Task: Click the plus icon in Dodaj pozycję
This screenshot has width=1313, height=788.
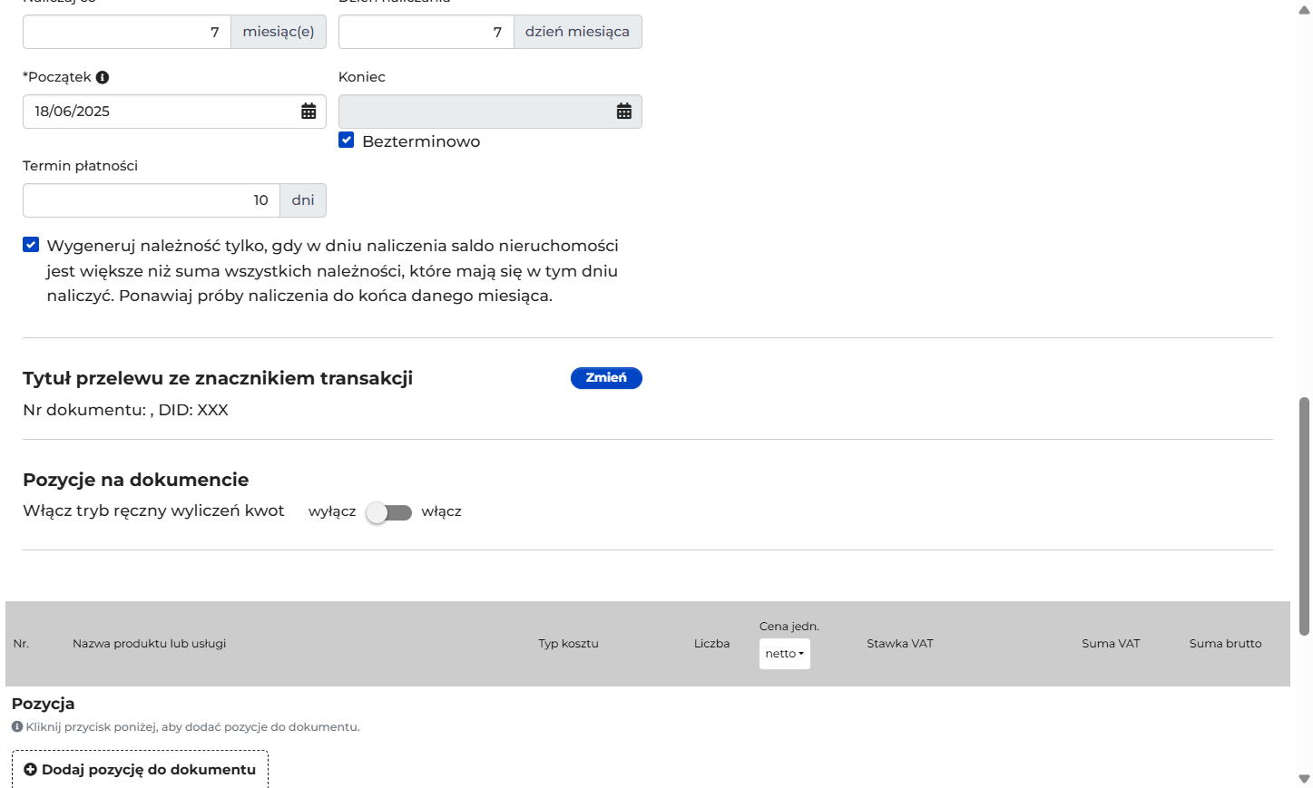Action: pos(31,770)
